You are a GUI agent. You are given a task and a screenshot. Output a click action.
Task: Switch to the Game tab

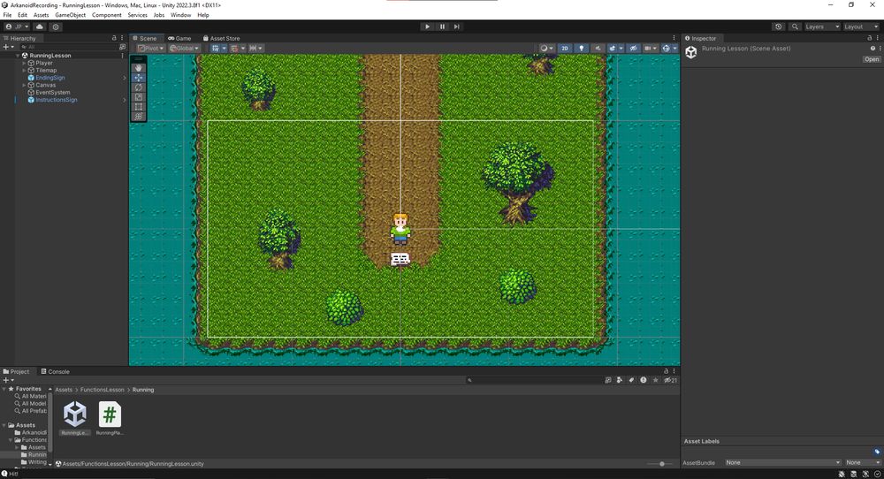point(179,38)
